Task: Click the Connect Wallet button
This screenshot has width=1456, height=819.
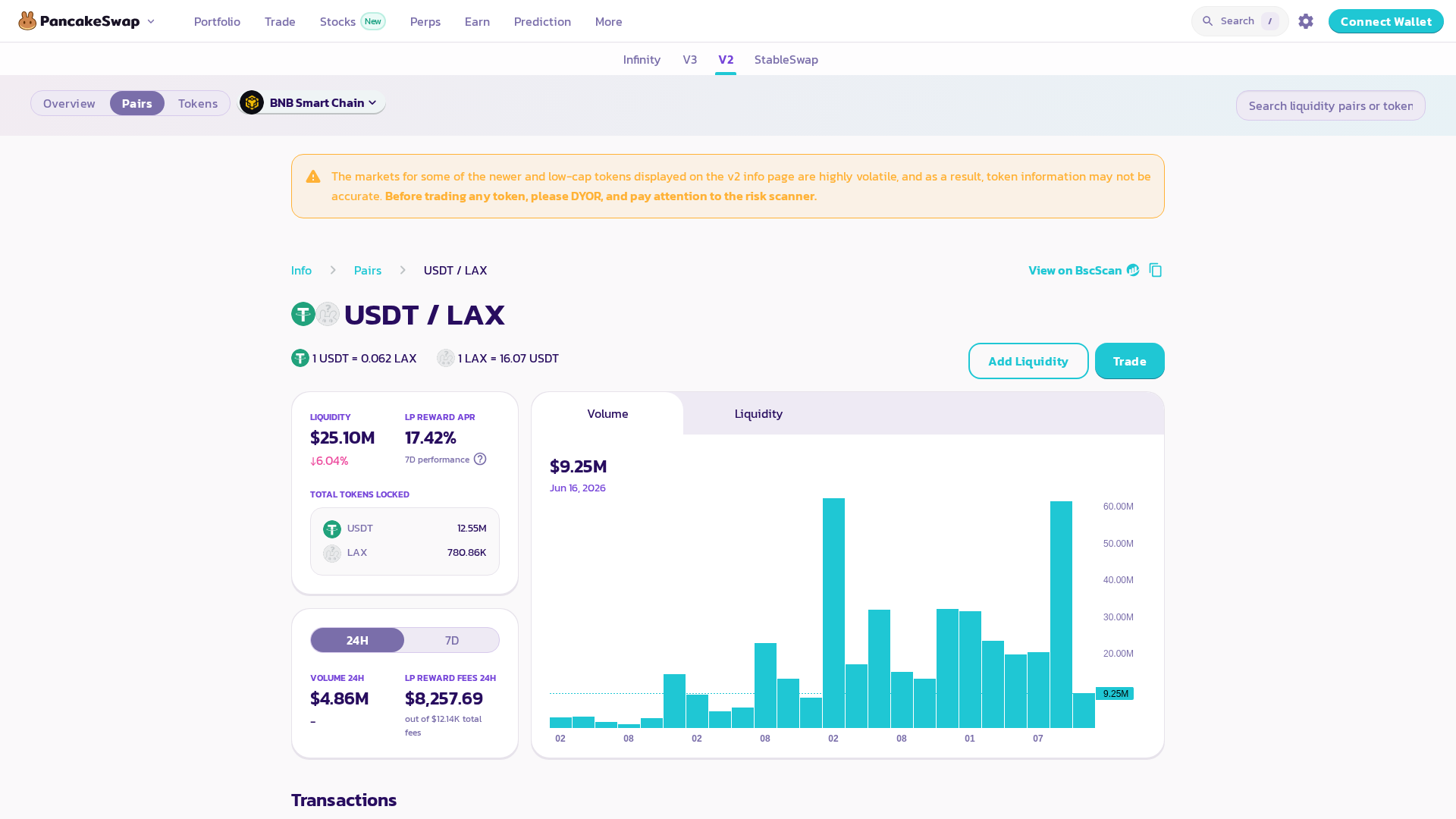Action: click(x=1386, y=21)
